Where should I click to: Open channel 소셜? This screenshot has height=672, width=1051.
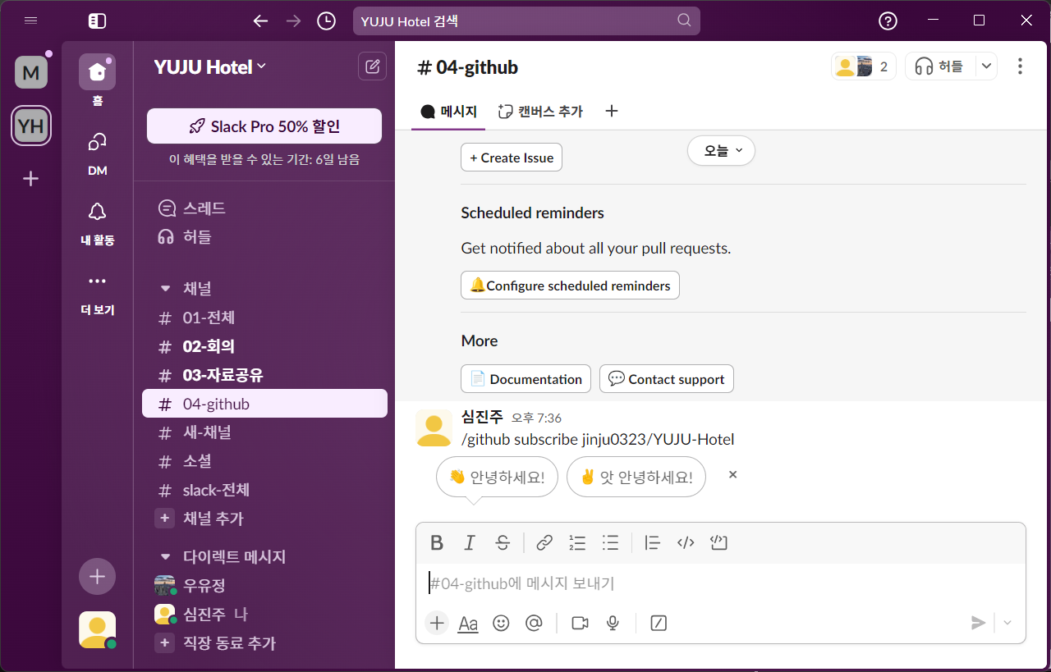(264, 461)
